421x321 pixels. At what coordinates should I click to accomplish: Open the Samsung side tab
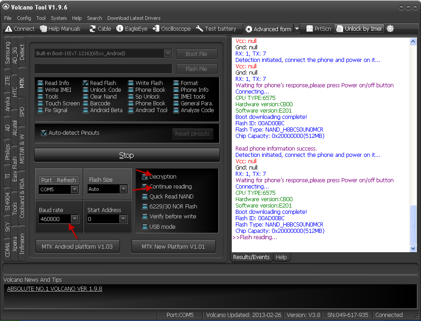[x=8, y=53]
